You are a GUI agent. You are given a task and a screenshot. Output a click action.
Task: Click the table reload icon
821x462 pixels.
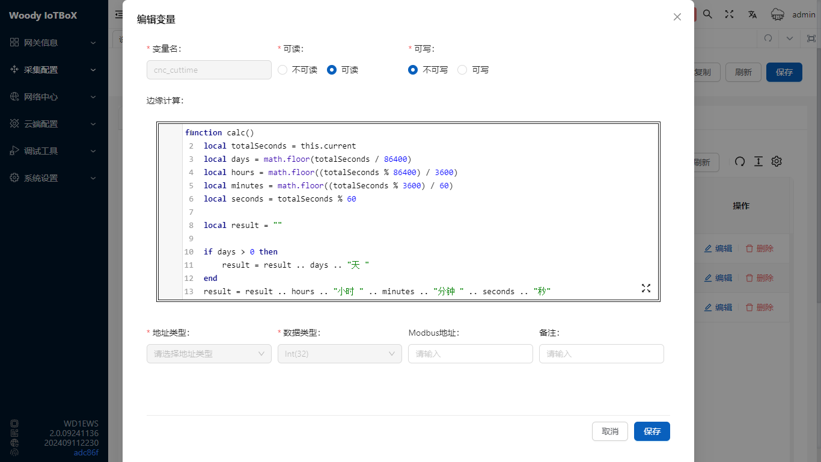[x=740, y=161]
